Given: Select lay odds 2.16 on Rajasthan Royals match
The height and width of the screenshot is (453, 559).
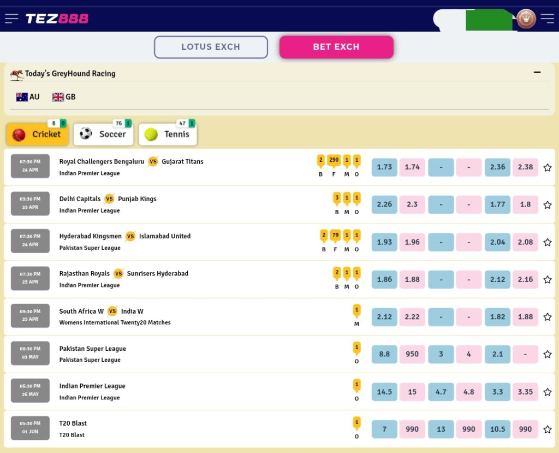Looking at the screenshot, I should coord(525,279).
